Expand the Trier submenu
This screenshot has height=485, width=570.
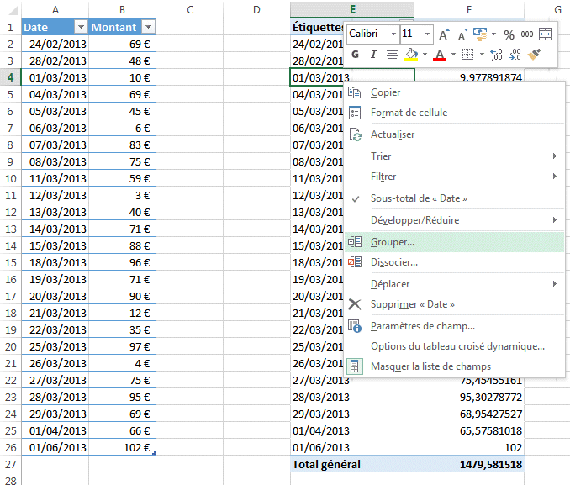(454, 156)
